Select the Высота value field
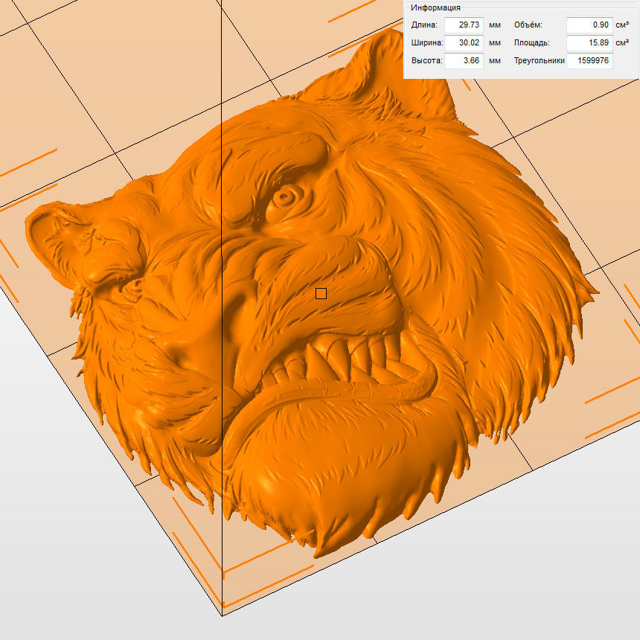The height and width of the screenshot is (640, 640). 464,61
